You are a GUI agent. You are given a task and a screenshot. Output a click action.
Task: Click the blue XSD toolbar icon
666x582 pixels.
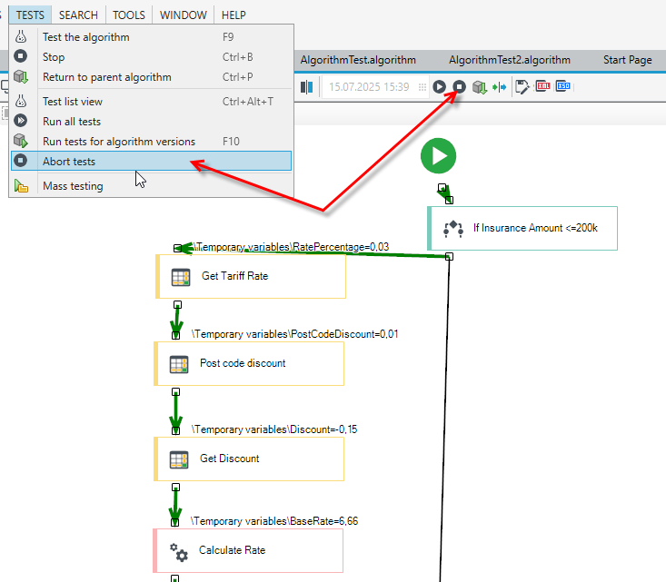[562, 86]
